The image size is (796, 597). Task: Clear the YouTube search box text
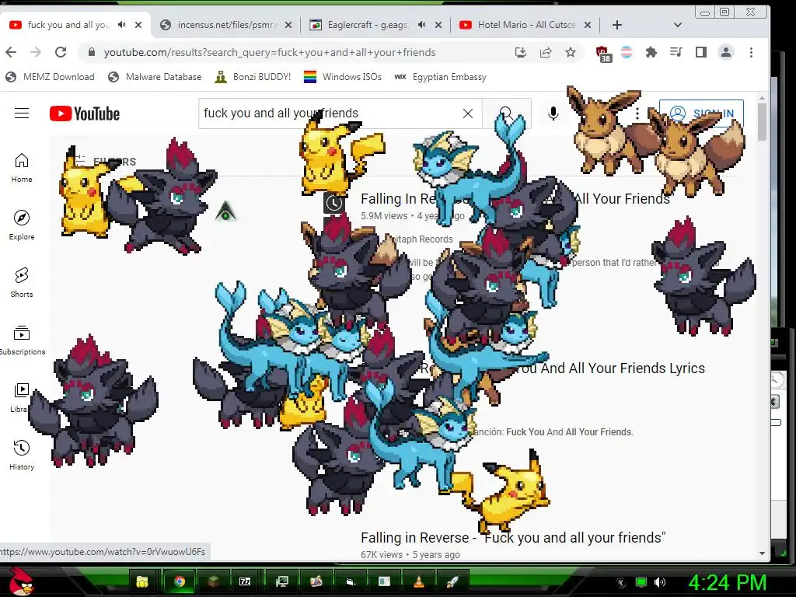coord(467,113)
